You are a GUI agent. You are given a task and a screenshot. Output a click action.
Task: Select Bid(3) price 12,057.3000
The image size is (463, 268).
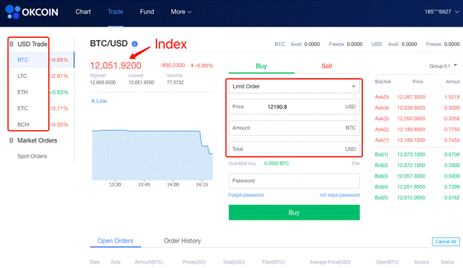[x=411, y=176]
